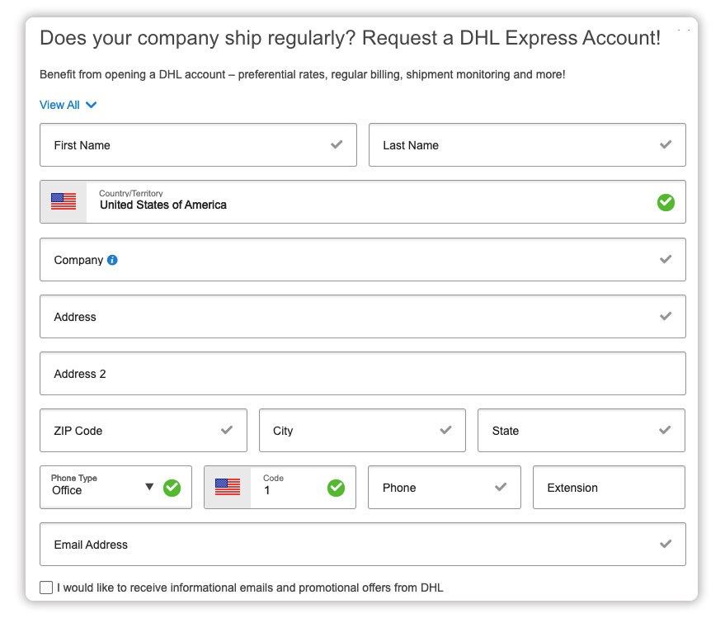
Task: Open Country/Territory selector showing United States
Action: click(x=363, y=201)
